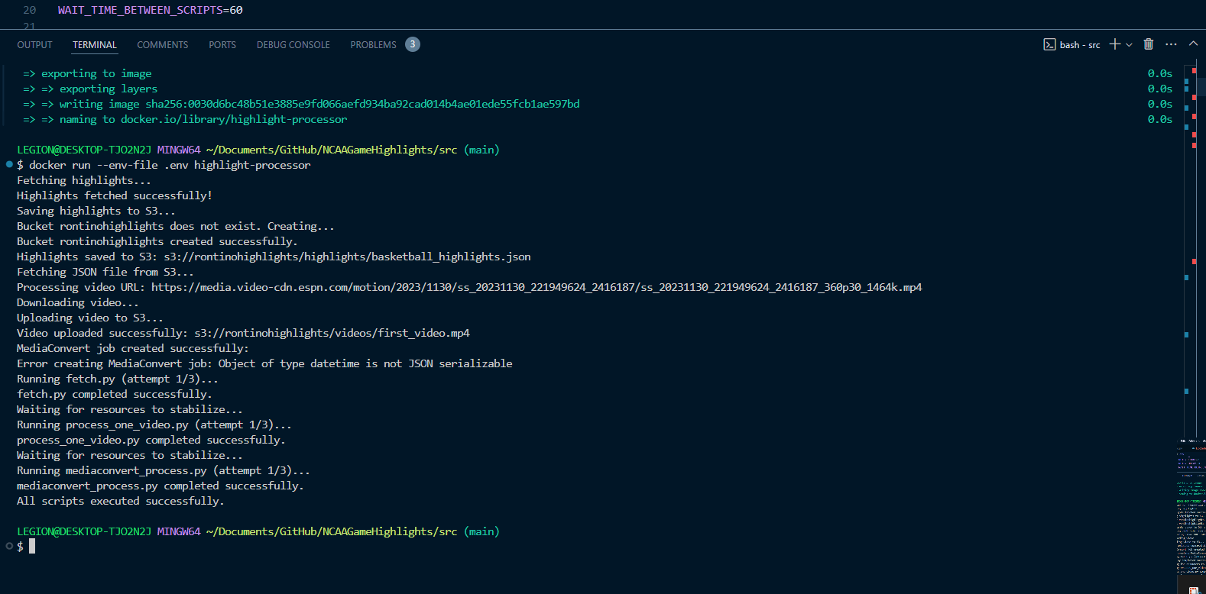Click the terminal input cursor at last prompt
The image size is (1206, 594).
(32, 546)
